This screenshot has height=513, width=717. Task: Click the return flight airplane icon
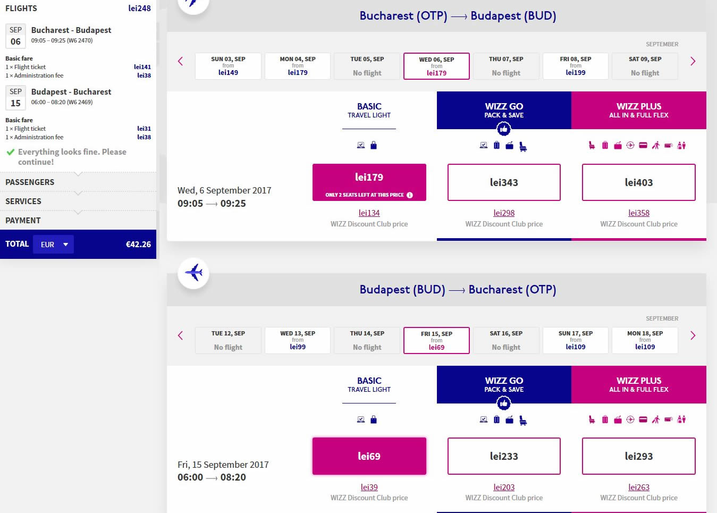click(193, 273)
